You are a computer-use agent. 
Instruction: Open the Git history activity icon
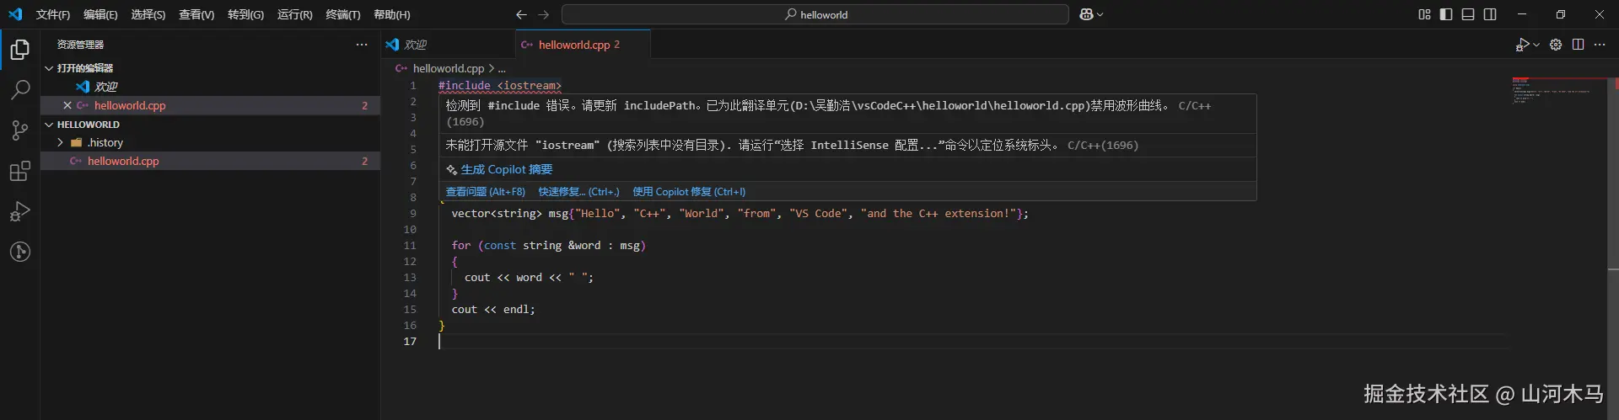click(20, 252)
